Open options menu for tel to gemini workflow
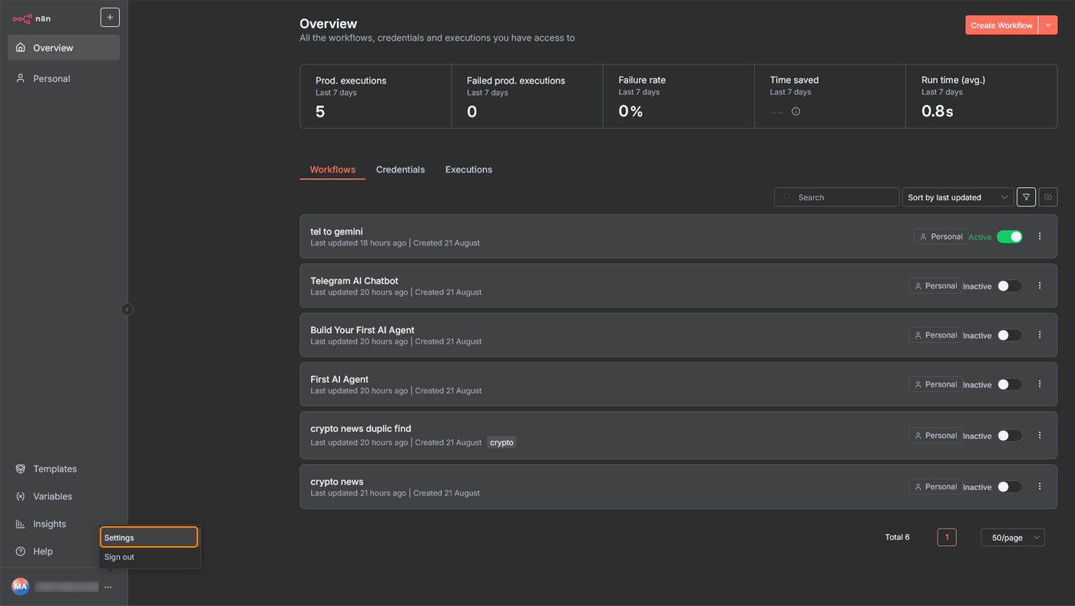1075x606 pixels. [1040, 236]
